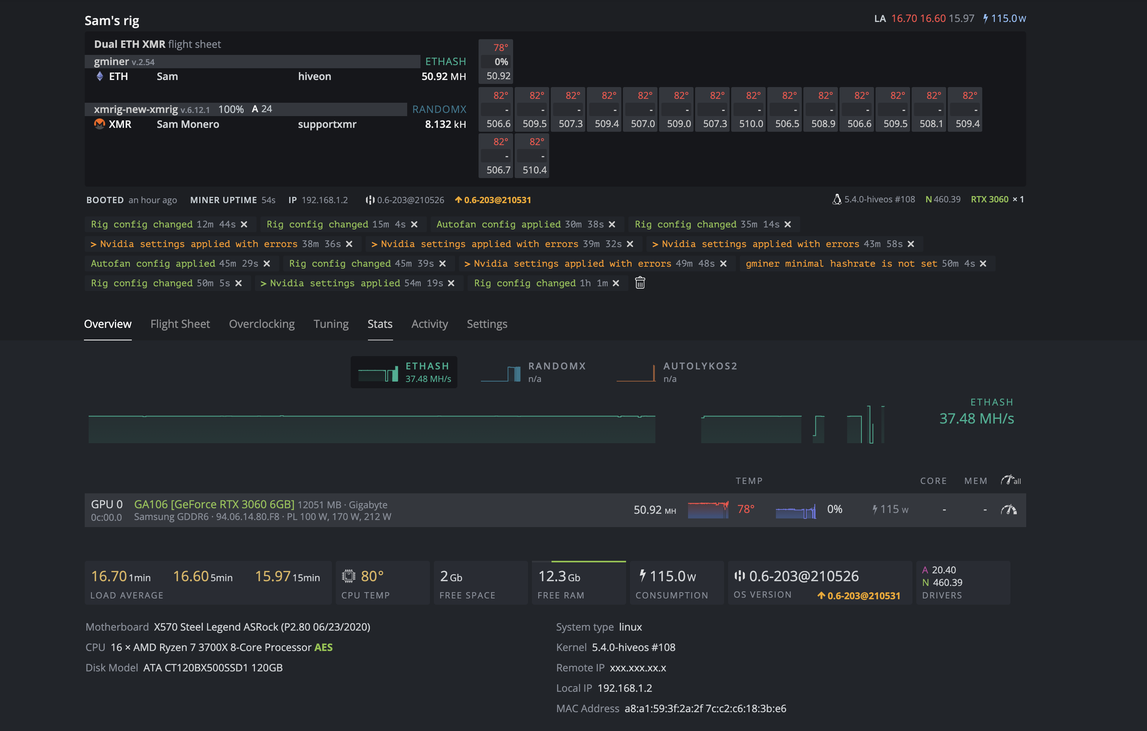
Task: Click the Monero coin icon next to XMR
Action: (x=100, y=124)
